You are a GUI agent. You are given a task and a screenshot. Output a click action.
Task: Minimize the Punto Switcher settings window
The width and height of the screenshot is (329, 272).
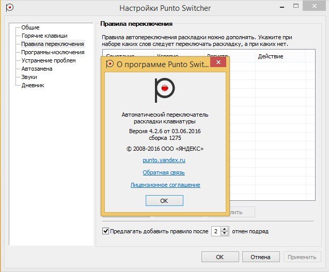[x=282, y=7]
